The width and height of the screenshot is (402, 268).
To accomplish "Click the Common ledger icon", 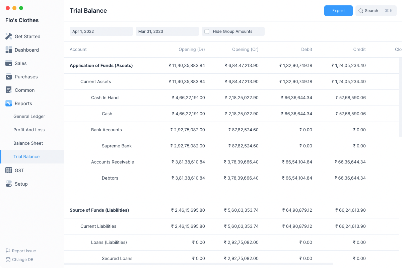I will tap(9, 90).
